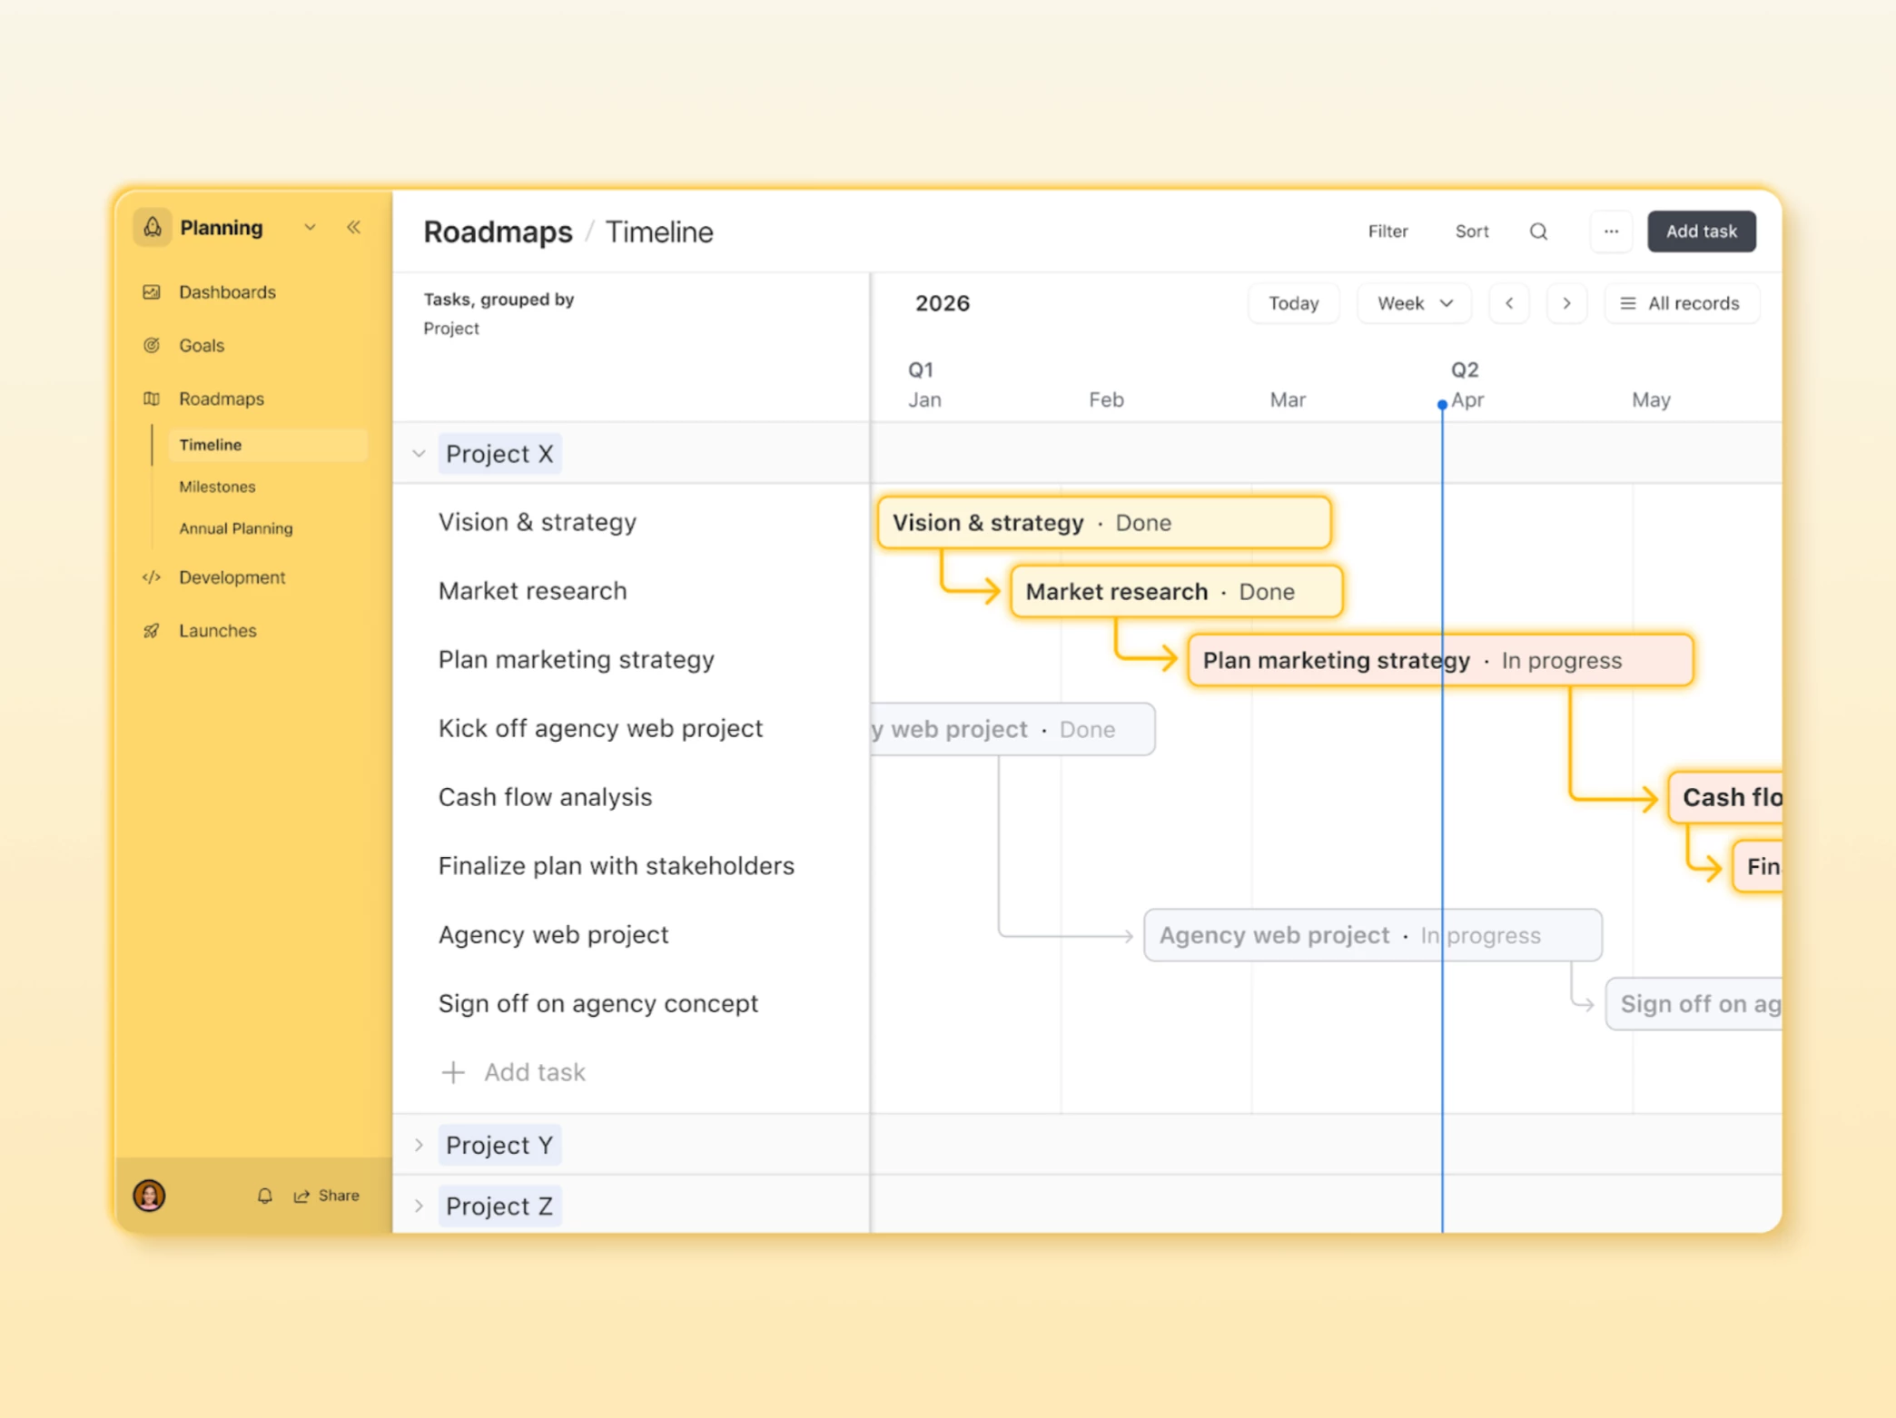Go to next timeline period arrow
The width and height of the screenshot is (1896, 1418).
point(1565,303)
